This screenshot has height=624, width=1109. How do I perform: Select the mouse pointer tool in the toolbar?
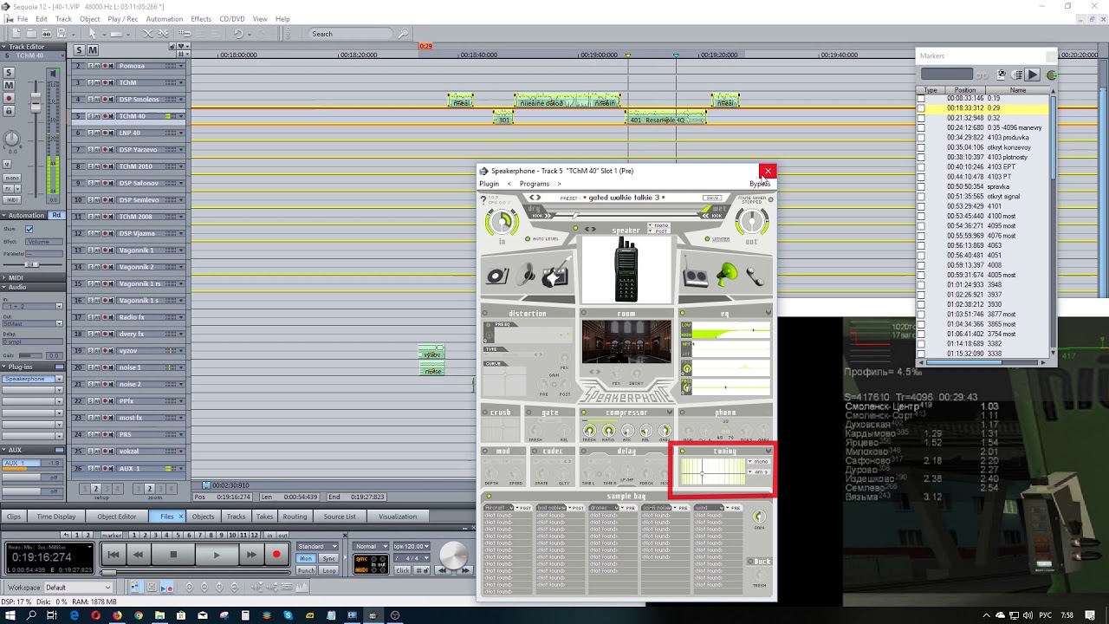click(93, 34)
